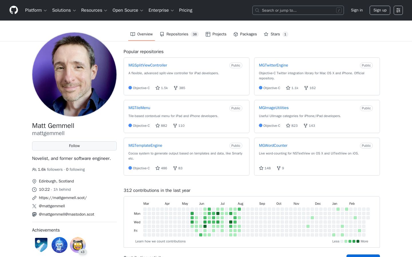The image size is (412, 257).
Task: Click the lightest green legend square
Action: [346, 242]
